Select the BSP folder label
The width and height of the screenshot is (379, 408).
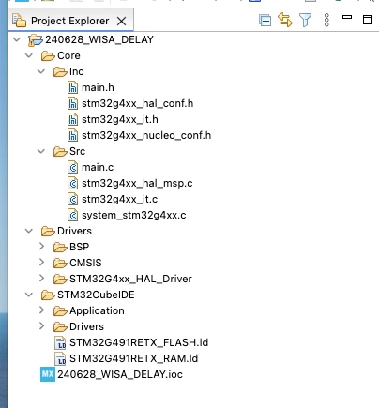(80, 247)
